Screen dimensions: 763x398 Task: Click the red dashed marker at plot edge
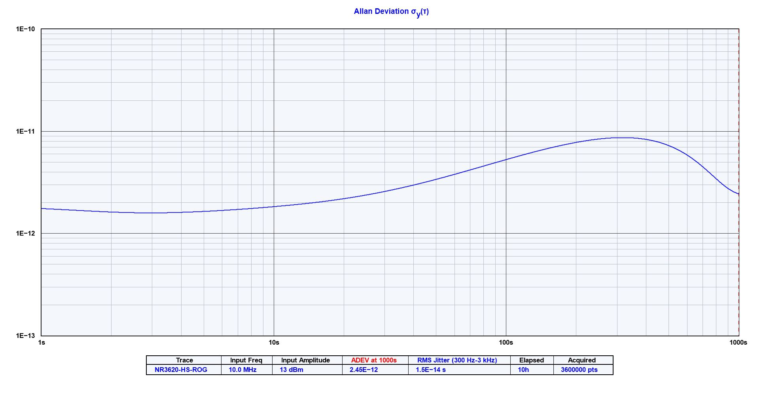pos(739,178)
